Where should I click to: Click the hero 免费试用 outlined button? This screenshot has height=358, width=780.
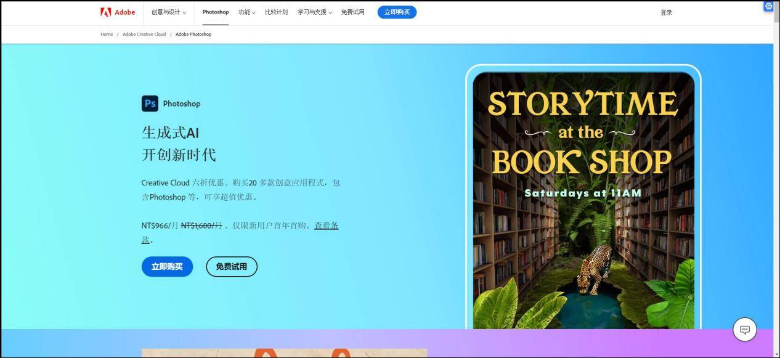click(x=231, y=267)
